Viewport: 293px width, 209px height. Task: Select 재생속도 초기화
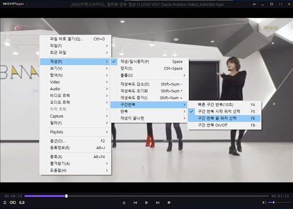149,91
